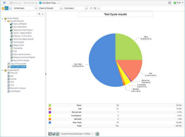Open the All Members dropdown
The width and height of the screenshot is (185, 137).
click(x=26, y=8)
